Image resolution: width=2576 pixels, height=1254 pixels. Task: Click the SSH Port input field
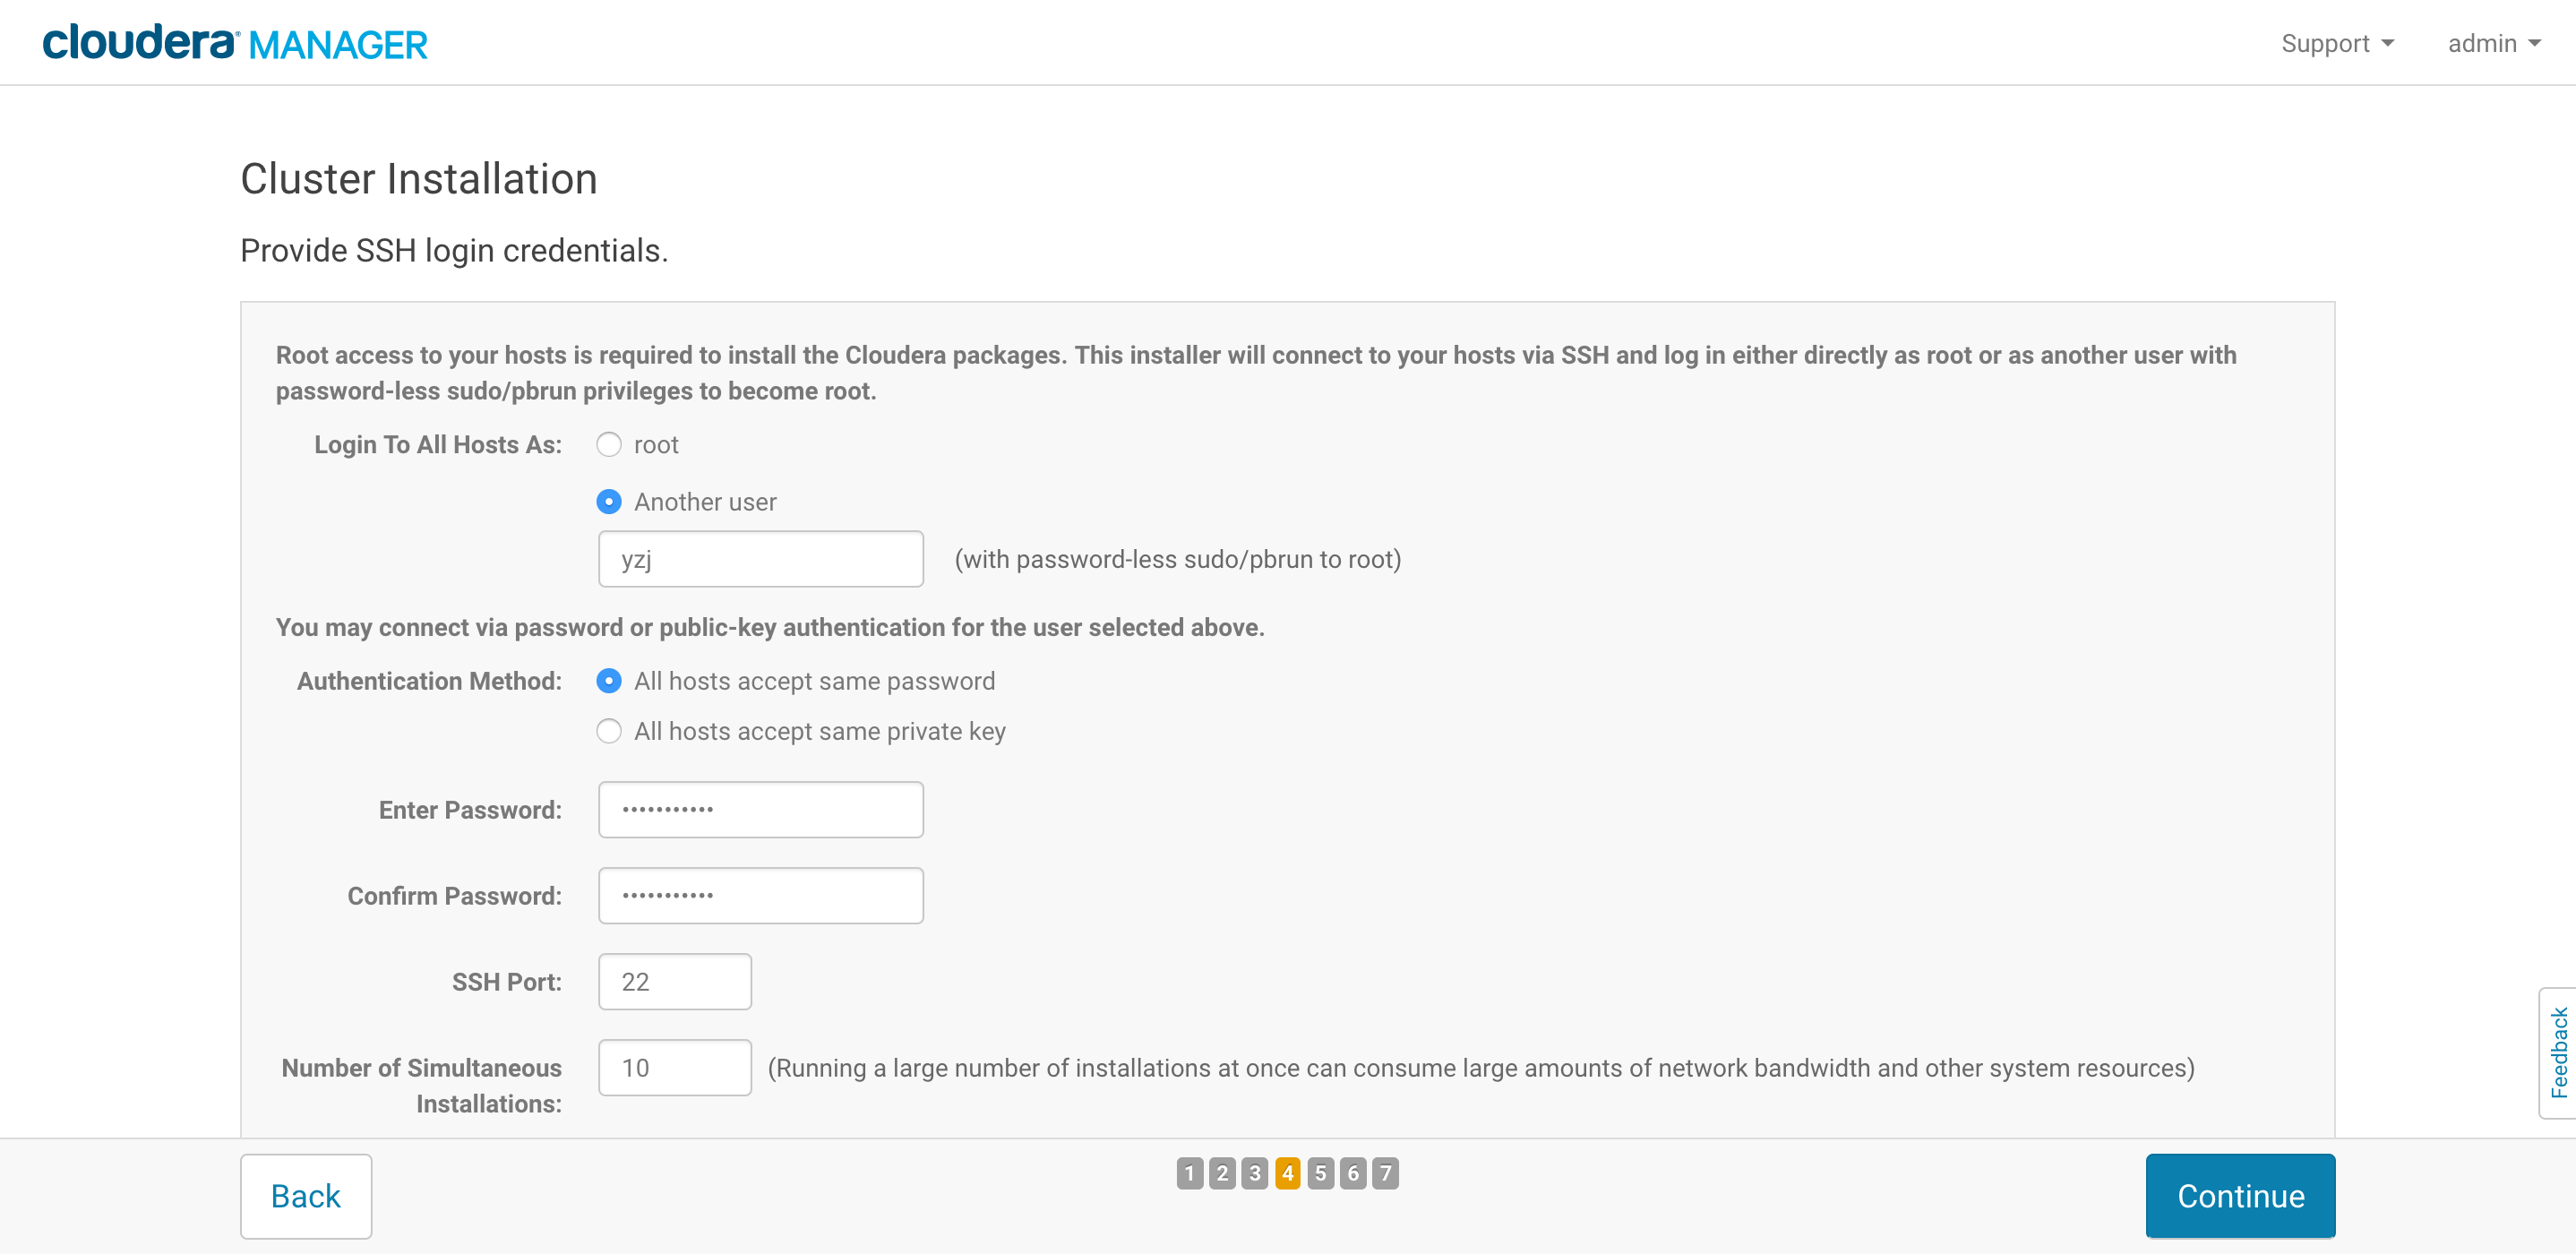675,981
